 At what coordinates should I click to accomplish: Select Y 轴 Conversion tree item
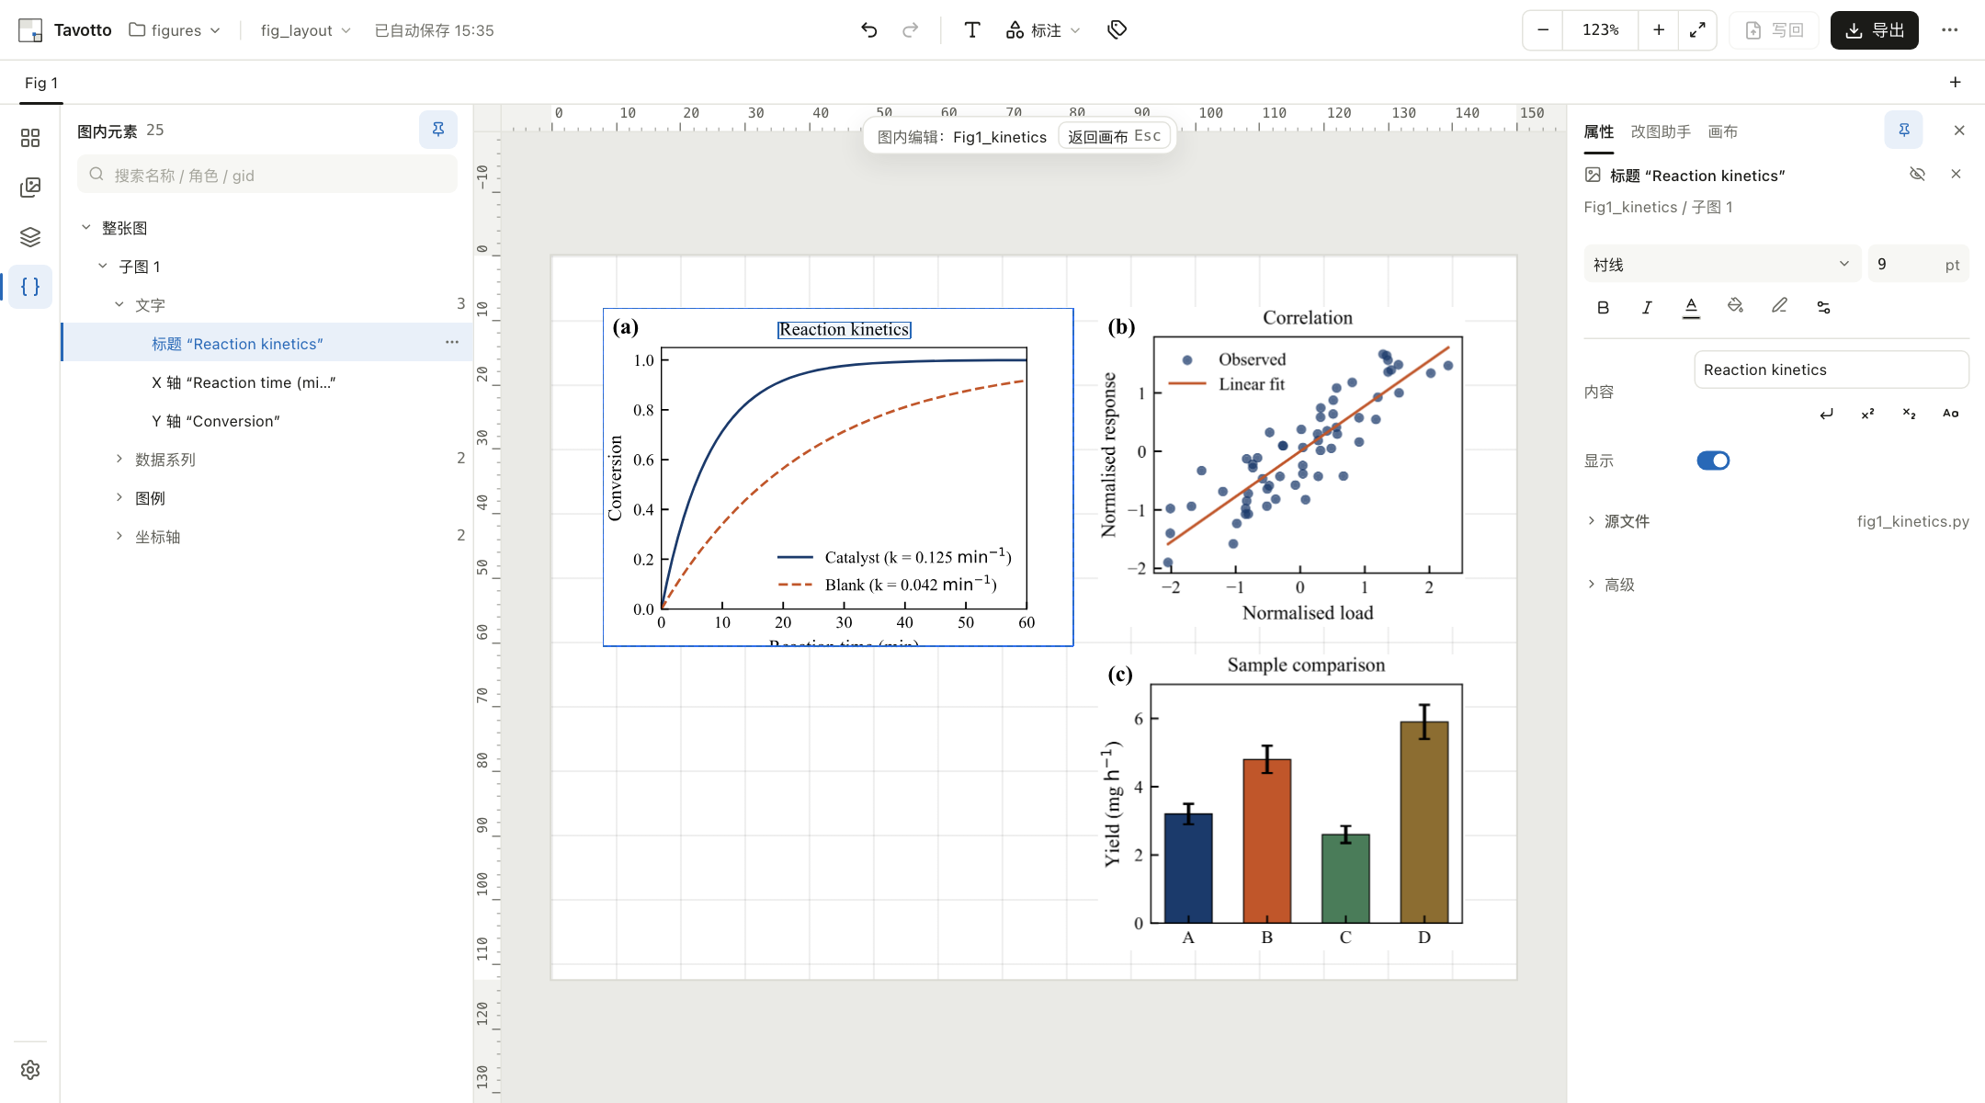pyautogui.click(x=267, y=421)
